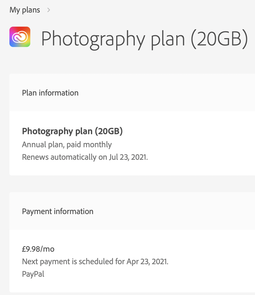Click the Apr 23, 2021 payment date
This screenshot has width=255, height=295.
[147, 261]
